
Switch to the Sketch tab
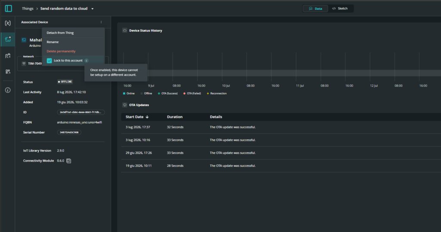(340, 9)
